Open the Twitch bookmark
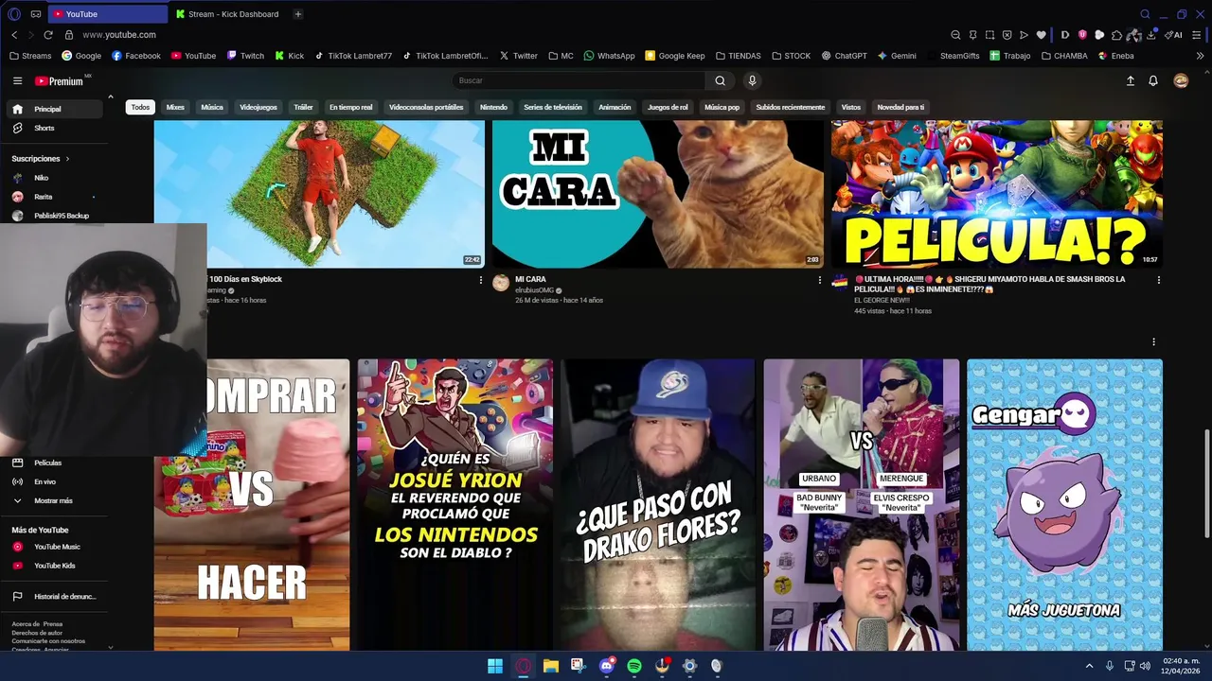 click(245, 56)
